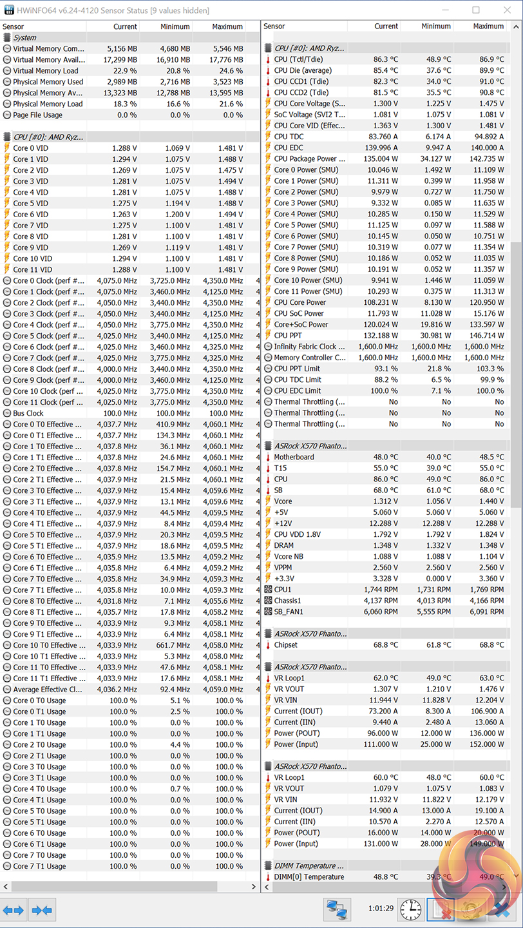Image resolution: width=523 pixels, height=928 pixels.
Task: Click the clock icon to reset elapsed time
Action: [x=410, y=909]
